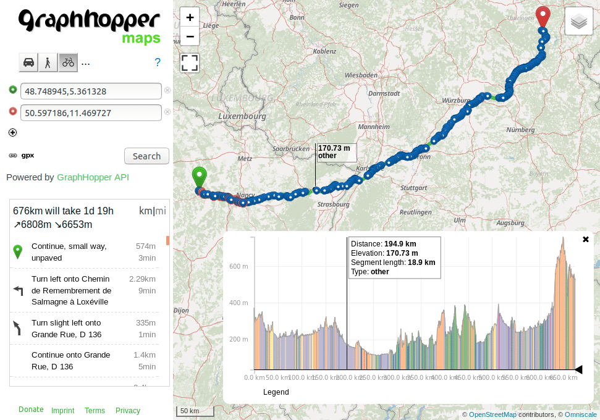
Task: Open the map layers selector
Action: (x=578, y=22)
